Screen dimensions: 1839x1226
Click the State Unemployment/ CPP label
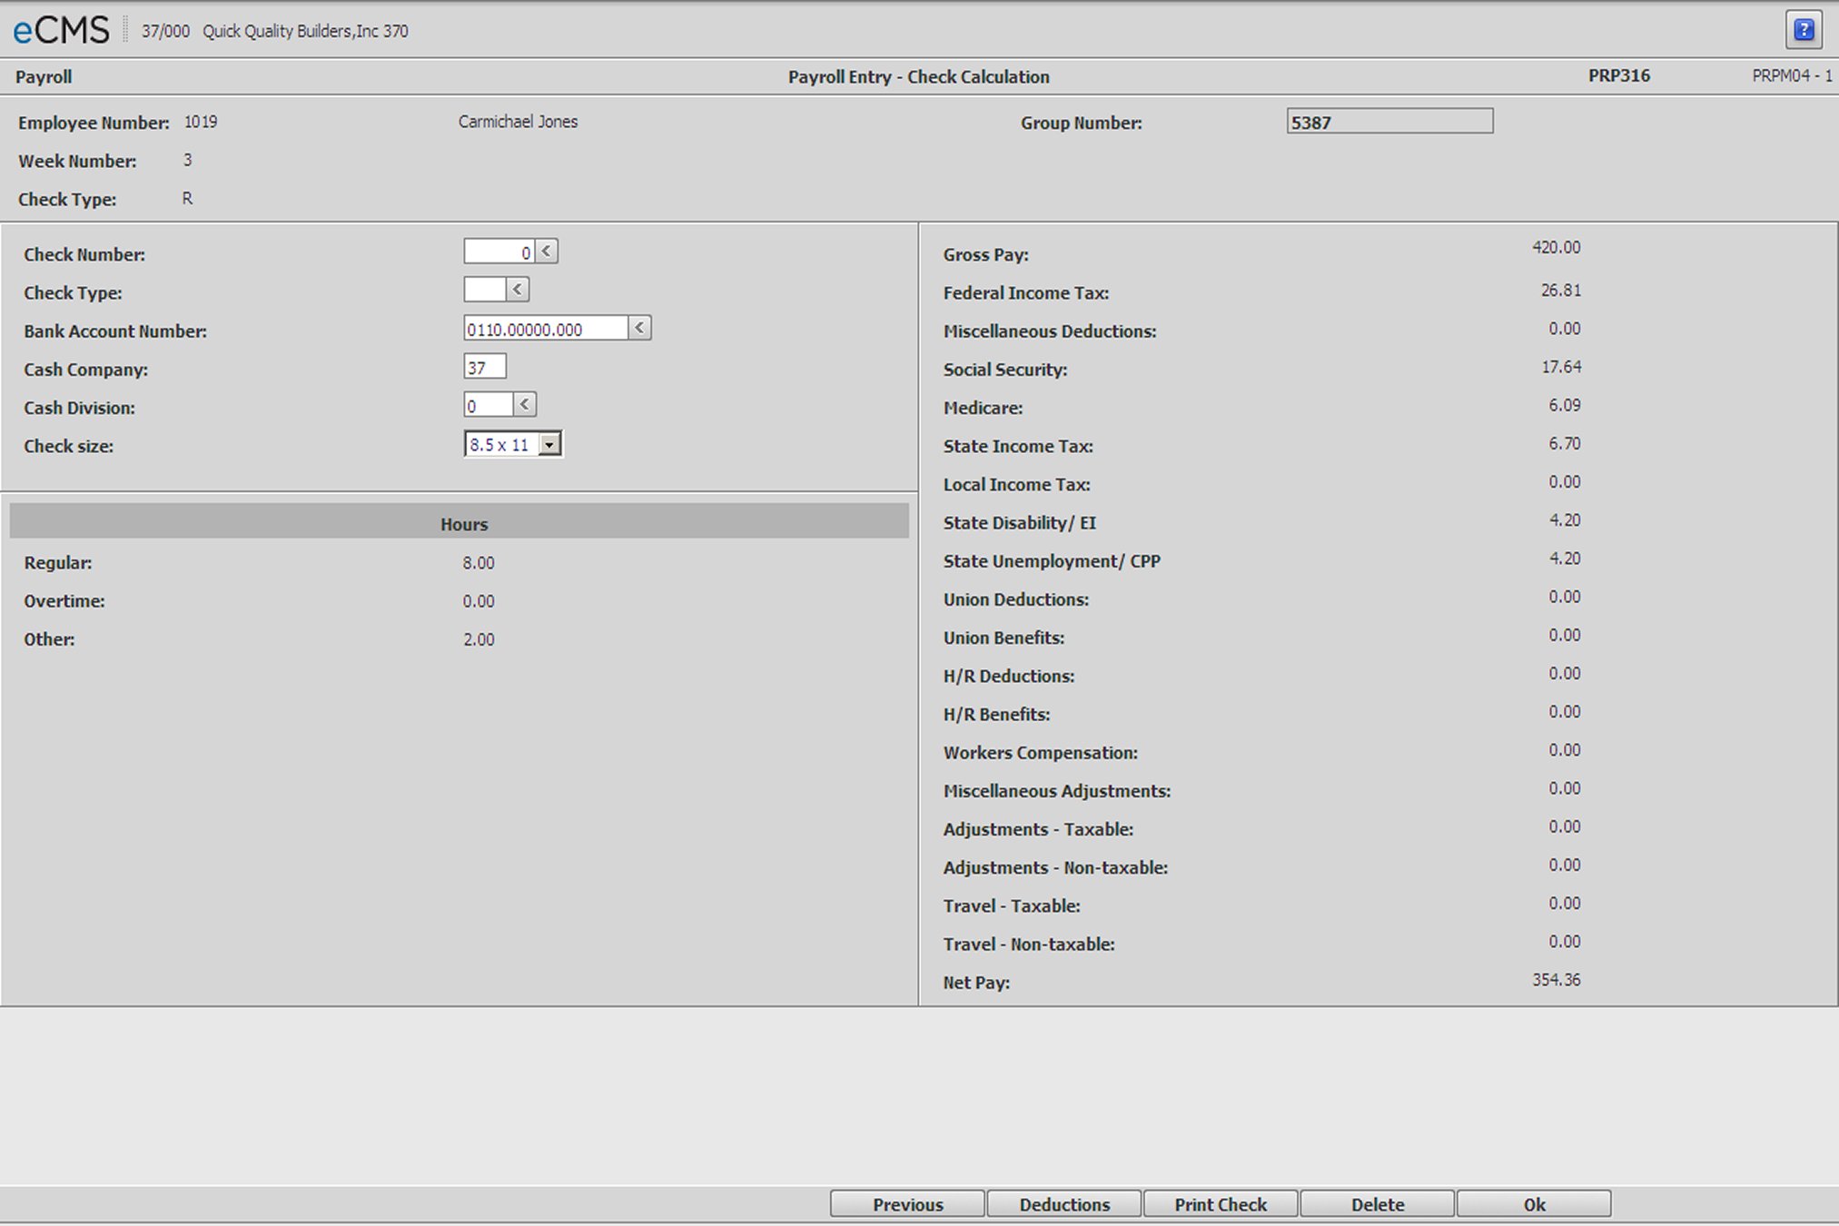tap(1052, 561)
